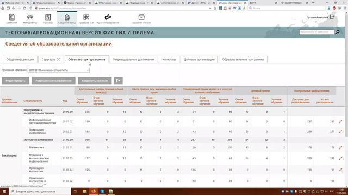The width and height of the screenshot is (348, 195).
Task: Switch to the Конкурсы tab
Action: (169, 59)
